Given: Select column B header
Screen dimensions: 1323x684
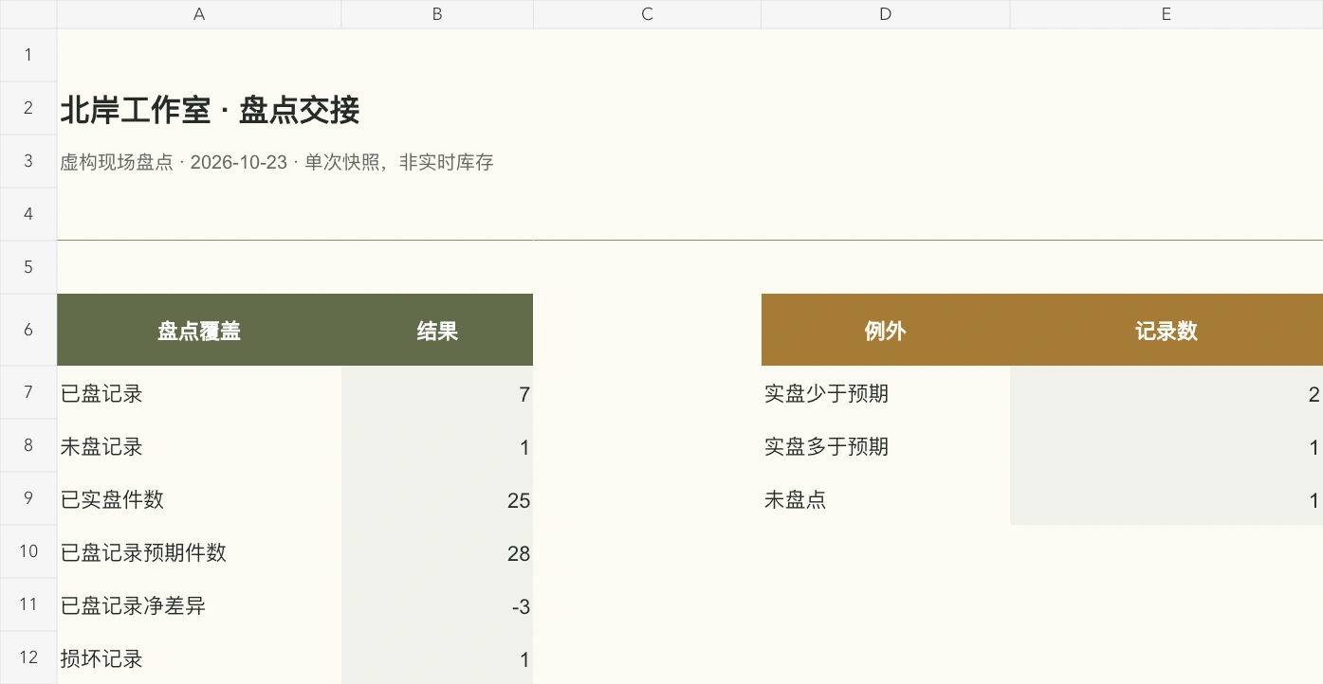Looking at the screenshot, I should coord(437,14).
